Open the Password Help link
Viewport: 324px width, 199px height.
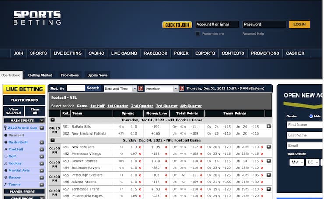pyautogui.click(x=253, y=33)
